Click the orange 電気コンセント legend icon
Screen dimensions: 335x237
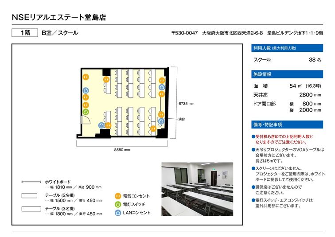pos(118,196)
